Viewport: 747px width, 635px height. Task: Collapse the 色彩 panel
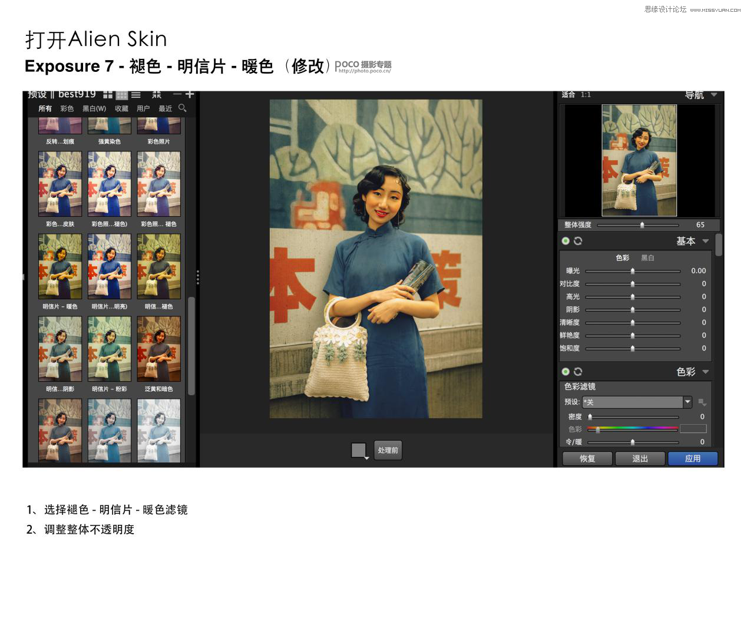pos(706,372)
